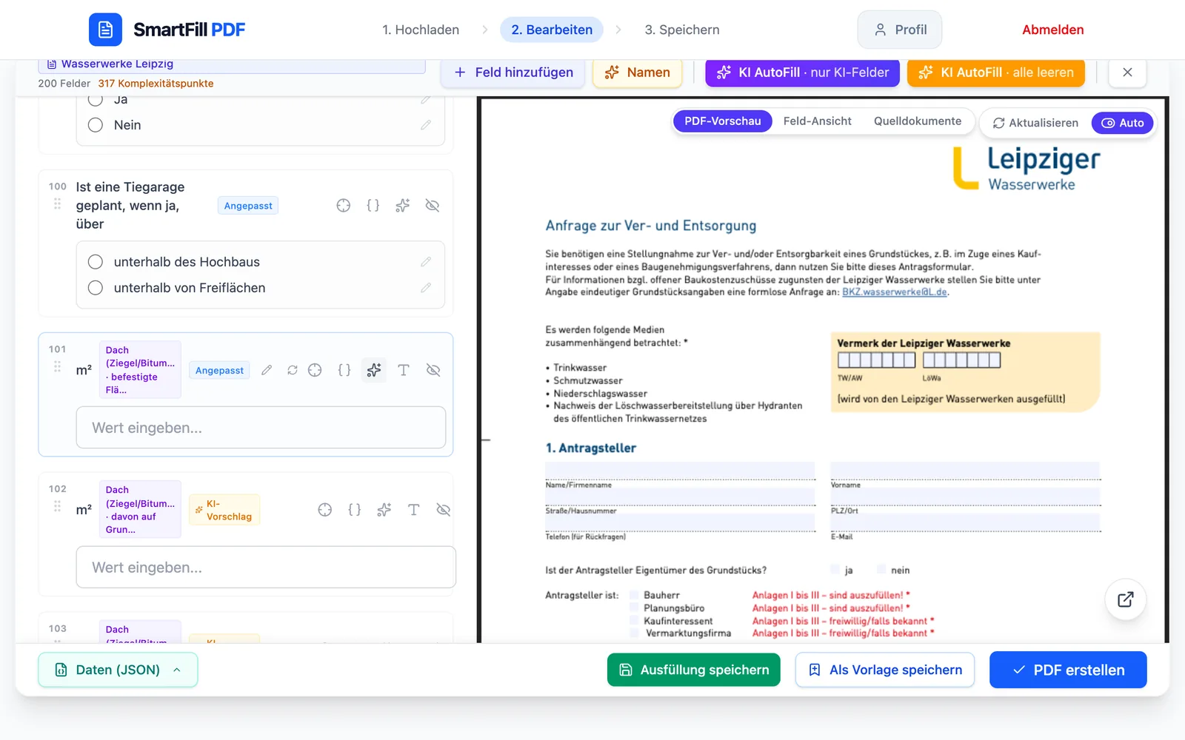Run KI AutoFill alle leeren
This screenshot has height=740, width=1185.
995,73
